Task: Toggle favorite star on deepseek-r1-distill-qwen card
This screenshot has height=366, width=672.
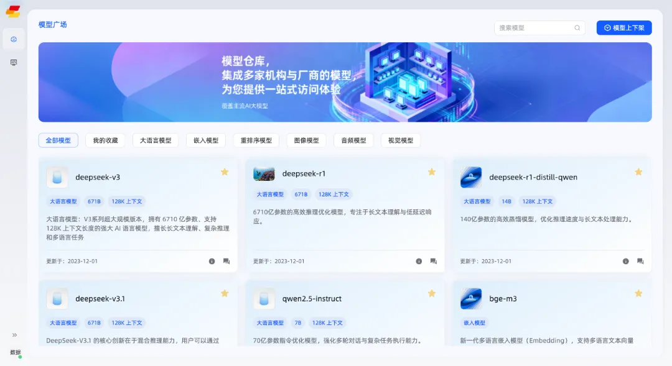Action: click(x=638, y=172)
